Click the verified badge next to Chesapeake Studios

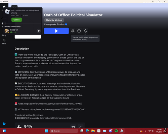[66, 24]
